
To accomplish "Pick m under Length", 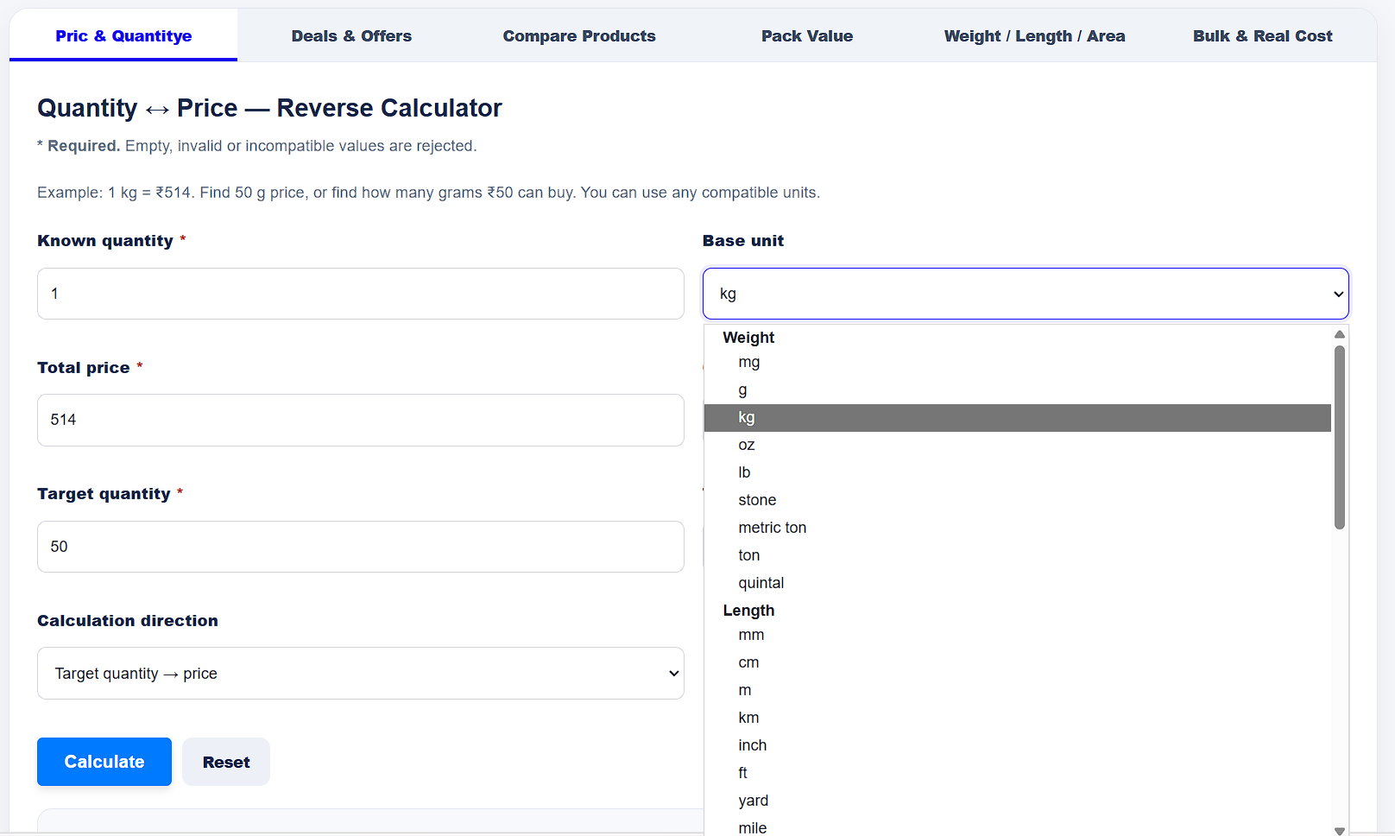I will 1018,691.
